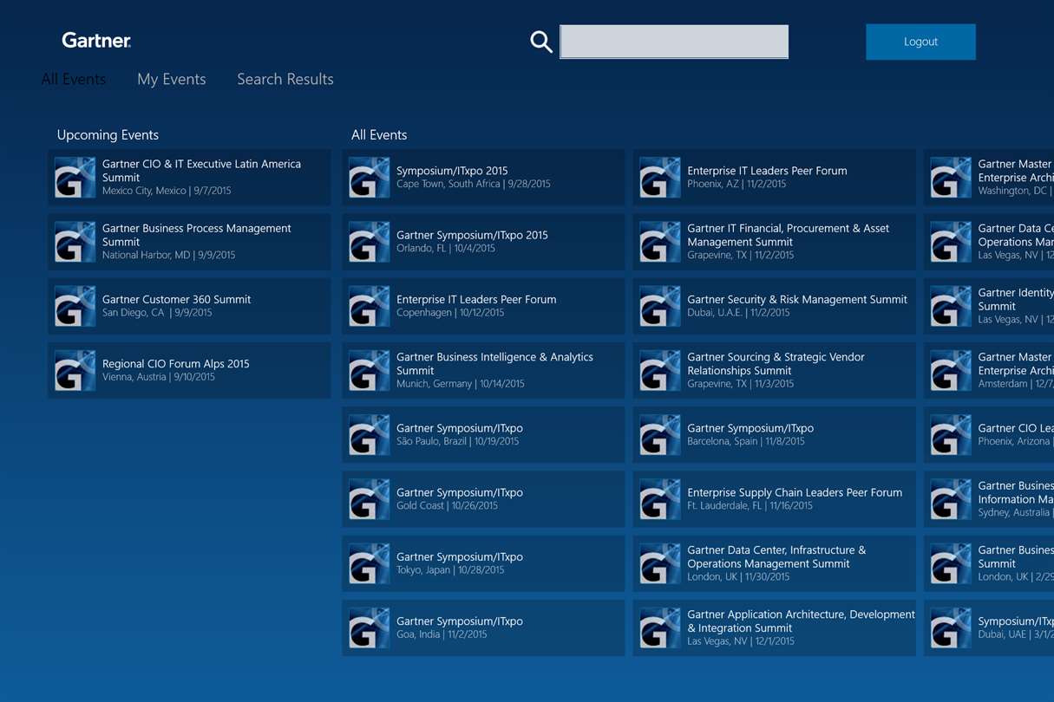
Task: Open the Search Results tab
Action: coord(285,79)
